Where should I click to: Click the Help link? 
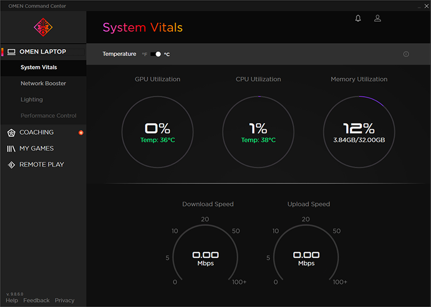12,300
